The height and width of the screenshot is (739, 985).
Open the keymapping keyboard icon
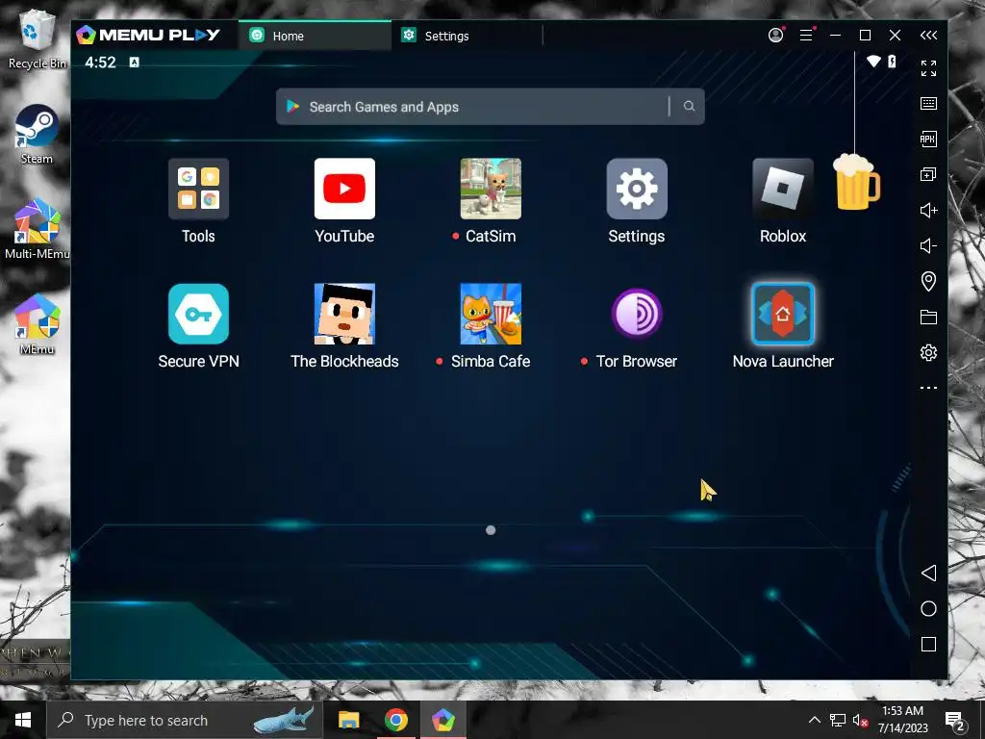[x=928, y=104]
